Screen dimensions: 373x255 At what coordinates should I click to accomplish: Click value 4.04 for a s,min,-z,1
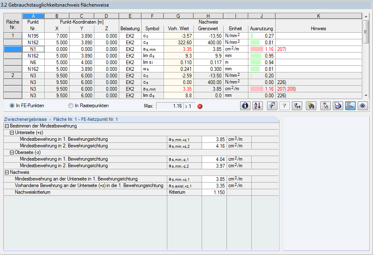[x=214, y=159]
